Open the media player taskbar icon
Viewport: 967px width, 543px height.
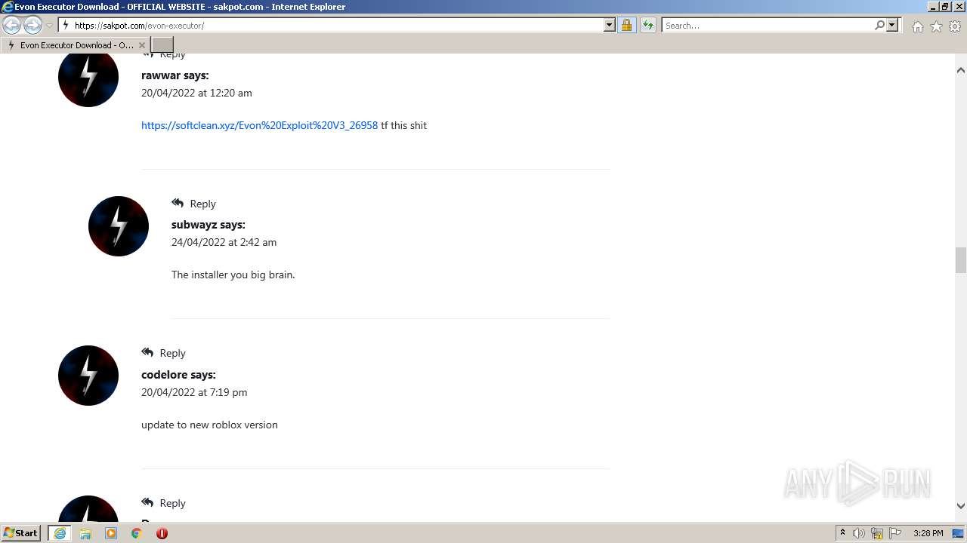(111, 533)
